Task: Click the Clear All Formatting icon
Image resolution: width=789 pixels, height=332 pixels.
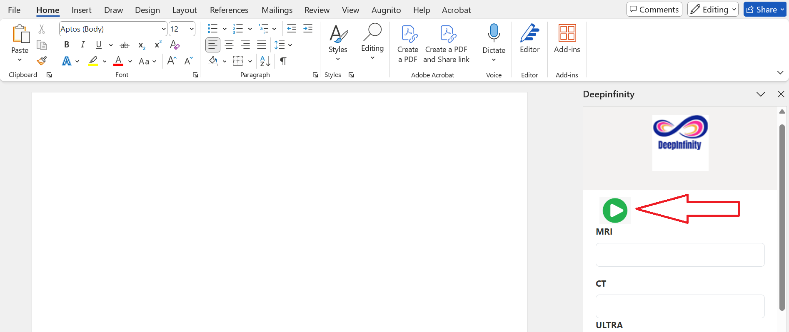Action: (175, 45)
